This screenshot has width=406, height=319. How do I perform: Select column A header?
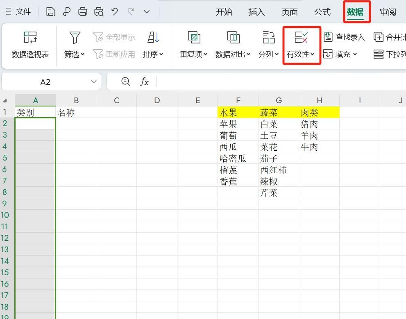point(36,100)
